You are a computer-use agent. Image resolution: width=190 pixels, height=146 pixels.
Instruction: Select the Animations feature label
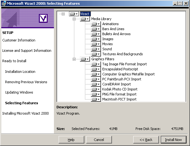point(110,24)
